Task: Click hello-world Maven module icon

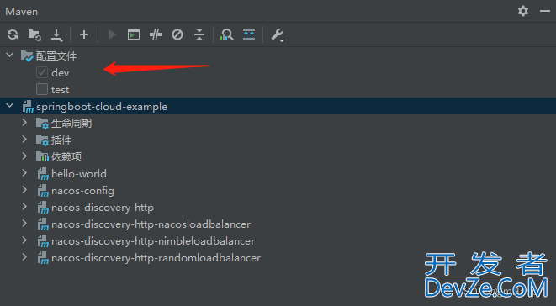Action: pos(43,174)
